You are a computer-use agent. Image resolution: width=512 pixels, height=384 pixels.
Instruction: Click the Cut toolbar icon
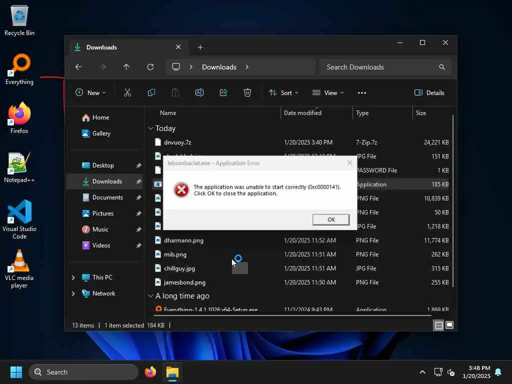[127, 92]
